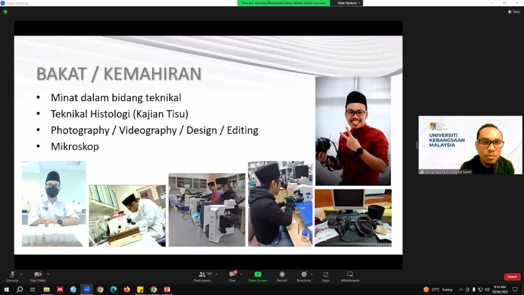Click the red Leave button
Screen dimensions: 524x295
(512, 277)
